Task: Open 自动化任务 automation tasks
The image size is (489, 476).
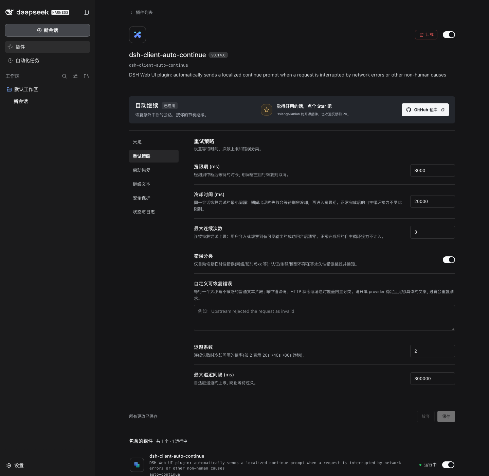Action: click(48, 61)
